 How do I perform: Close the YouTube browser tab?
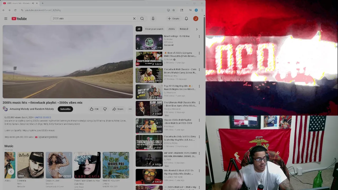pos(37,3)
